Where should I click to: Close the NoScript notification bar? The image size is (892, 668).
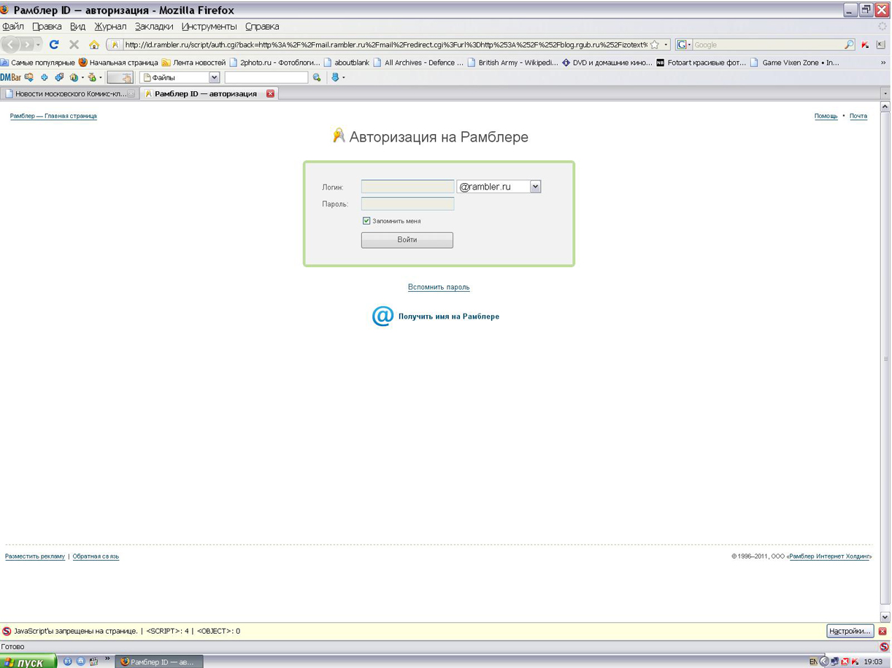(883, 631)
